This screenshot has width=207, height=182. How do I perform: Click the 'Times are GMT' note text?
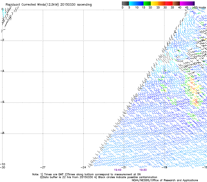tap(54, 174)
